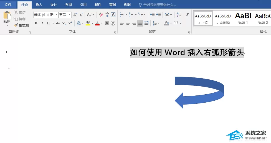Switch to the 布局 Layout tab
271x143 pixels.
68,5
